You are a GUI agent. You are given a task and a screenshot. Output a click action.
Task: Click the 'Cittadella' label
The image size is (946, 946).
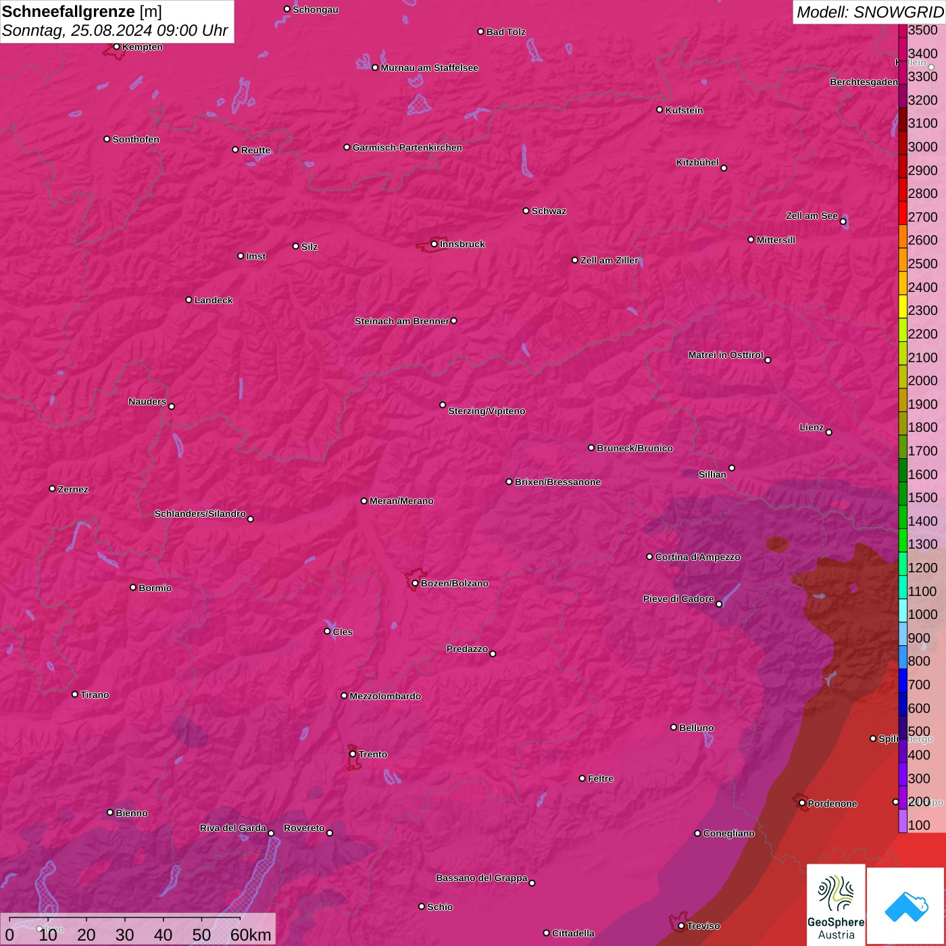pos(573,933)
